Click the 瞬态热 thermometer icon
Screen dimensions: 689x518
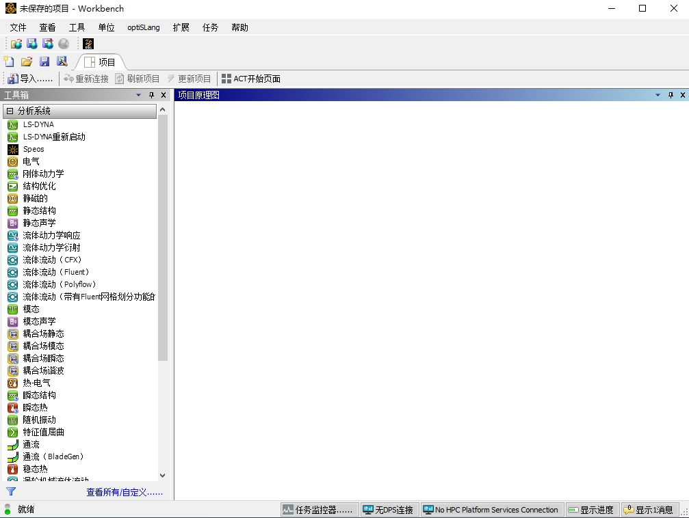(12, 407)
